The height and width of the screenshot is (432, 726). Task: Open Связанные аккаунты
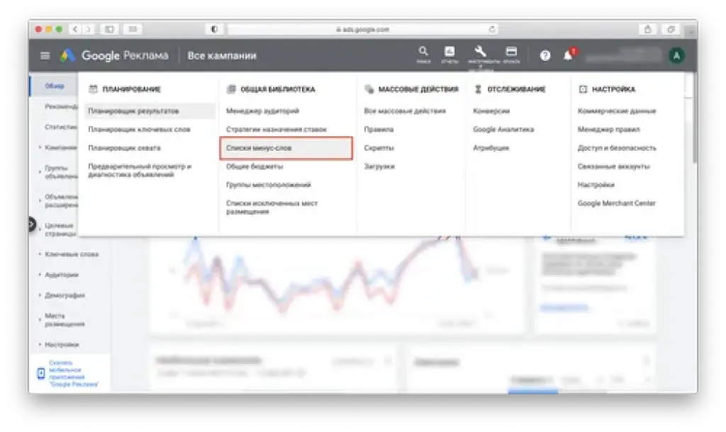point(613,166)
